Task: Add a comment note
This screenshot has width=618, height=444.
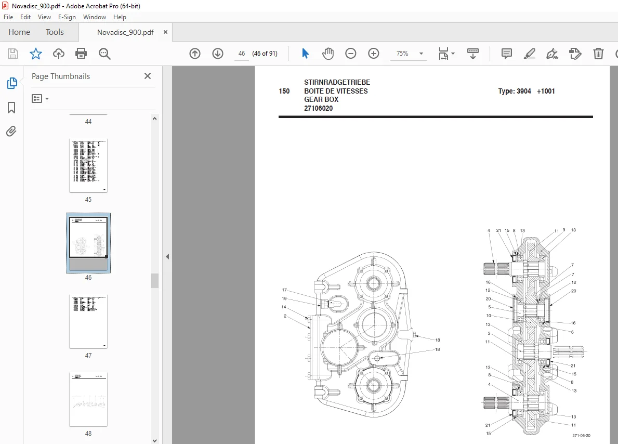Action: [506, 54]
